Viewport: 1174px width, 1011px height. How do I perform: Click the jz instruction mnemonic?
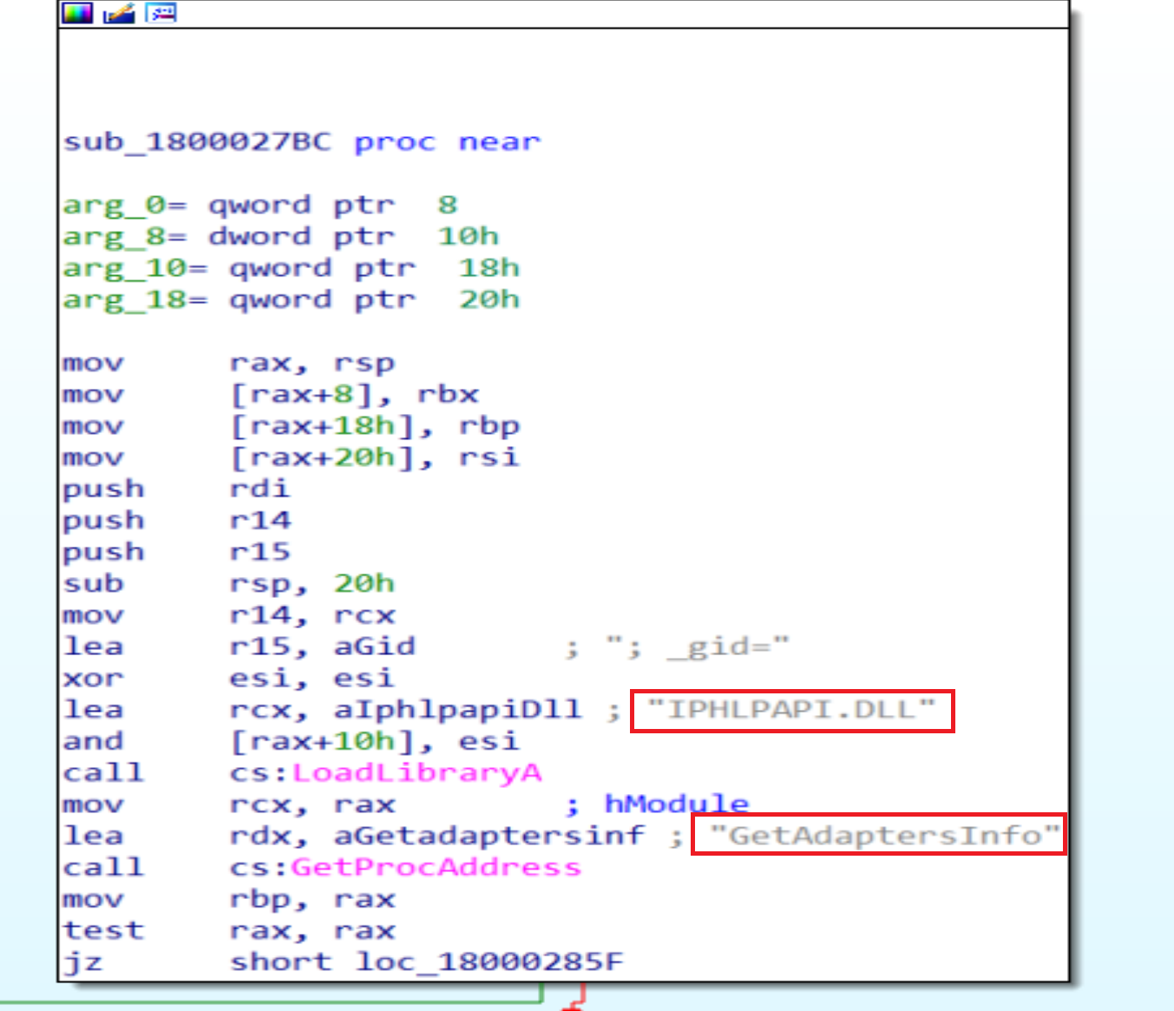82,962
